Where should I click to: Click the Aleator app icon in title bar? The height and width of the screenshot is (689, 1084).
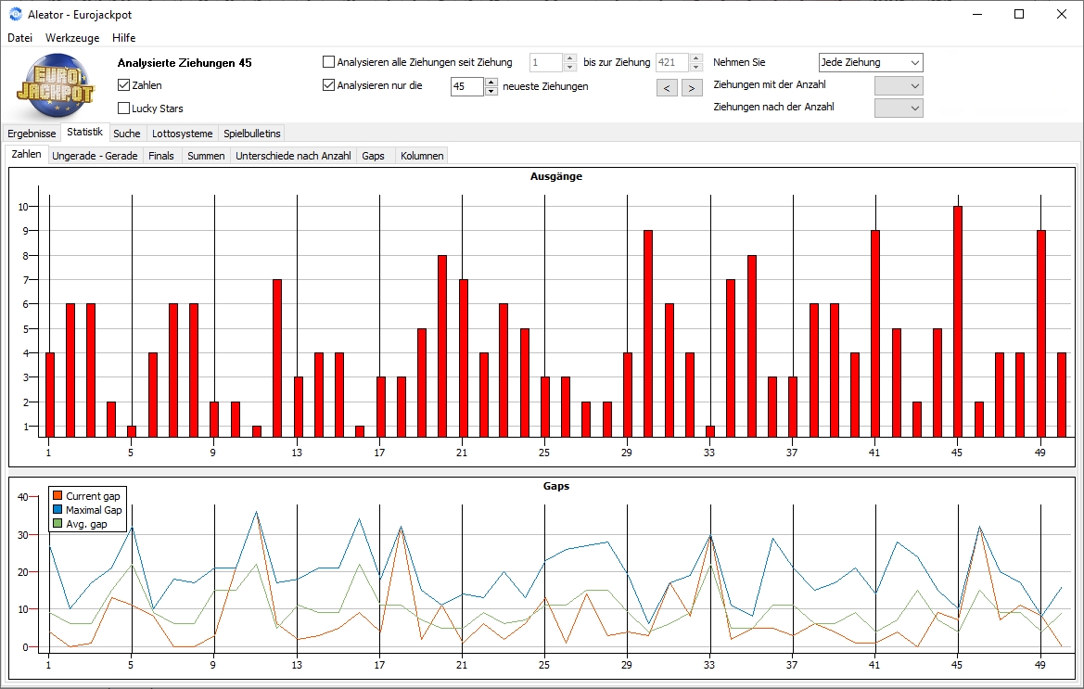pyautogui.click(x=15, y=14)
